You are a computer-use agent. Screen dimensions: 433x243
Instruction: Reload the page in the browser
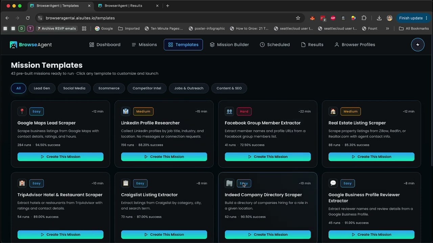click(28, 18)
